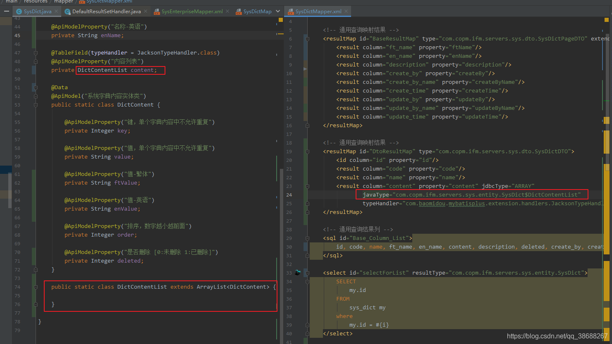The width and height of the screenshot is (612, 344).
Task: Click the XML file icon on SysDictMapper.xml tab
Action: point(291,11)
